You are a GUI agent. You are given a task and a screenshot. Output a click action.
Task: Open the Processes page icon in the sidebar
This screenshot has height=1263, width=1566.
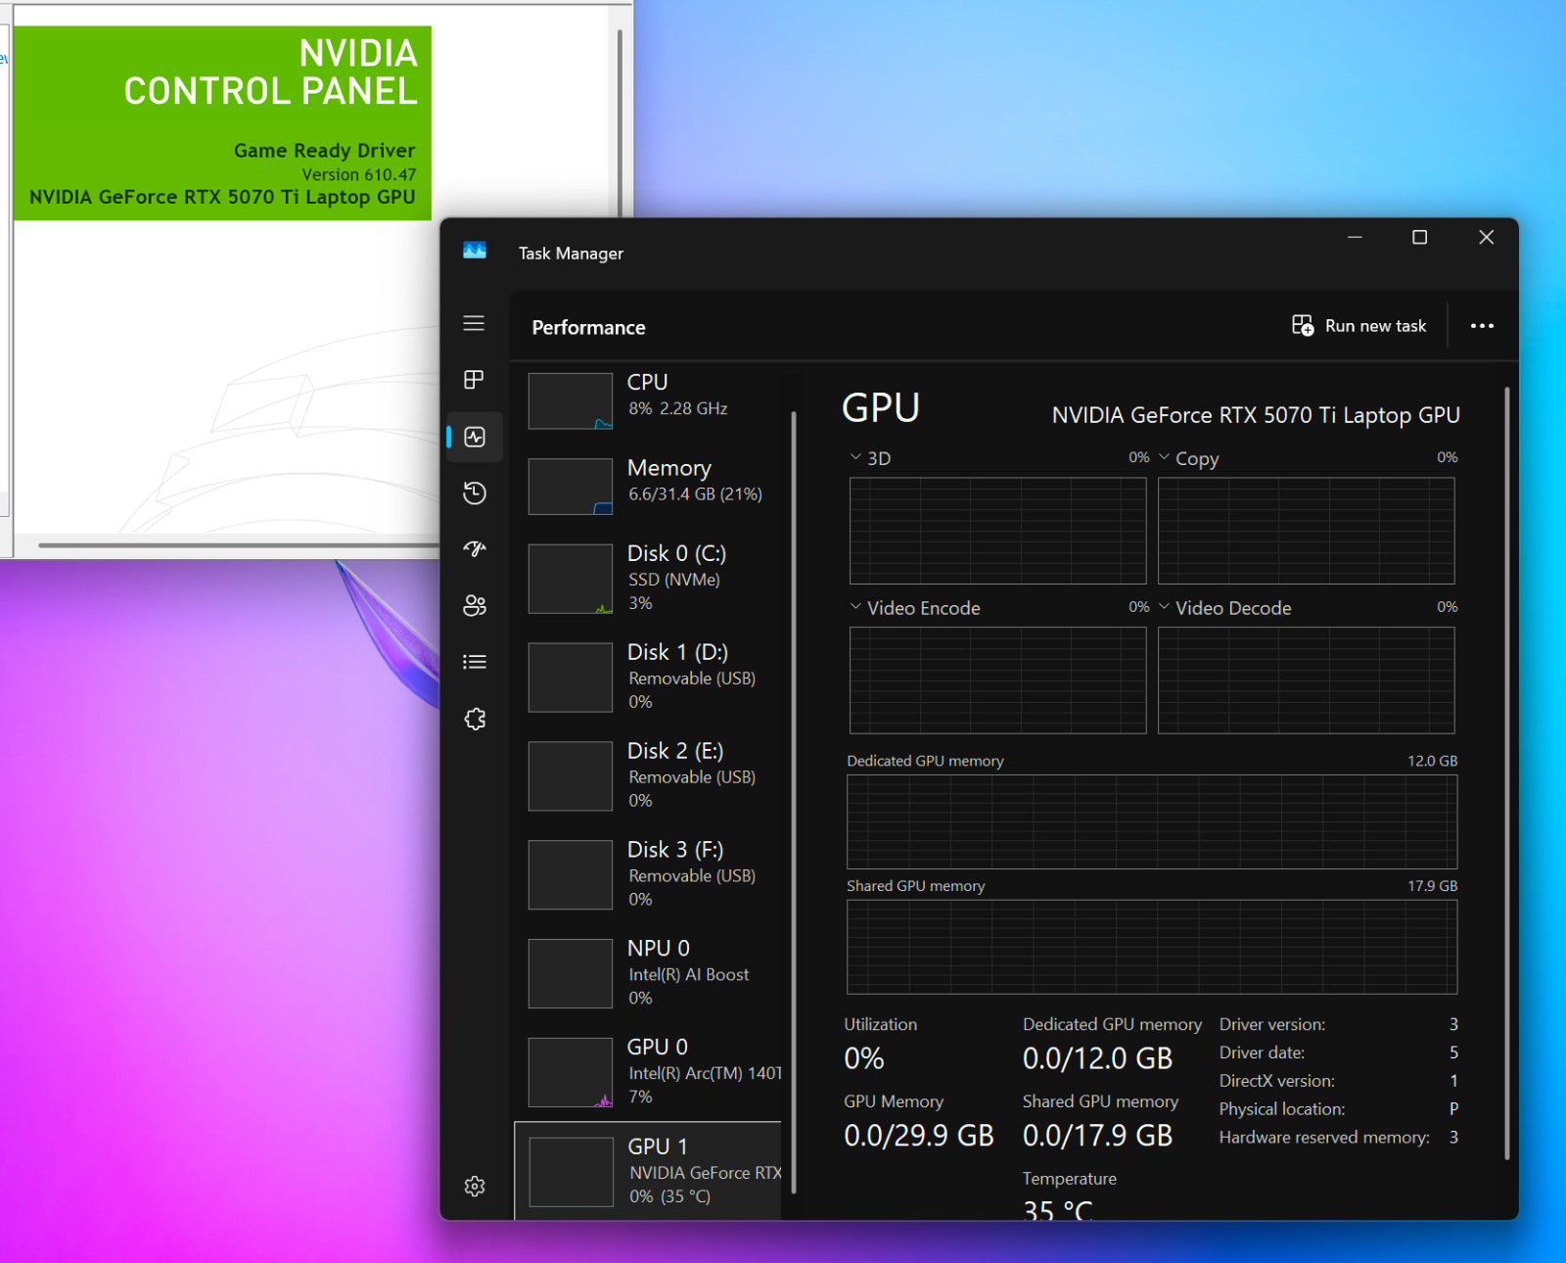pyautogui.click(x=474, y=380)
